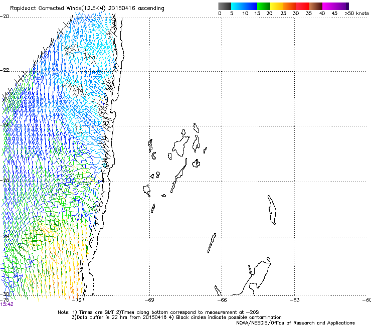Click the 'Rapidscat Corrected Winds(12.5KM)' title text

pos(58,9)
